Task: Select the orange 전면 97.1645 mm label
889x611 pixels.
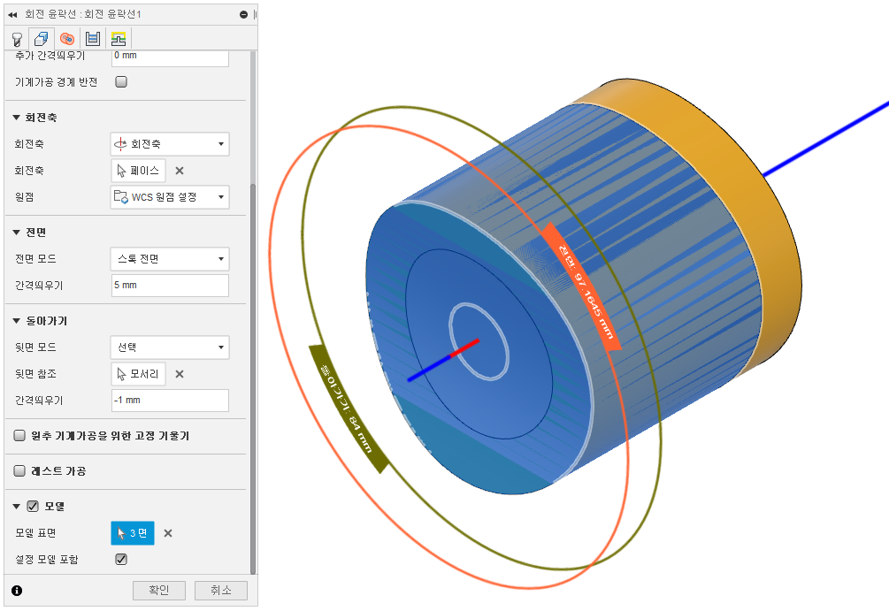Action: pyautogui.click(x=583, y=288)
